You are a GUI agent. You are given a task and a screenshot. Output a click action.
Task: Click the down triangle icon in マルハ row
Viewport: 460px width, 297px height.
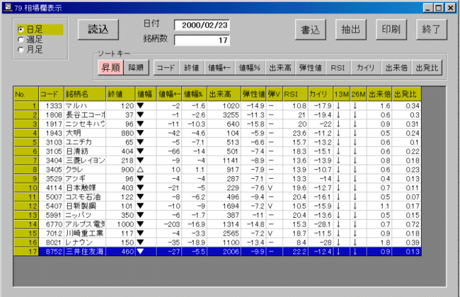coord(140,106)
